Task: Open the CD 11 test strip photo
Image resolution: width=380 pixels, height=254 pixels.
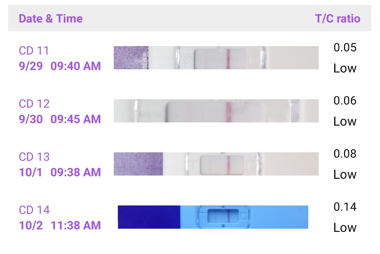Action: 216,57
